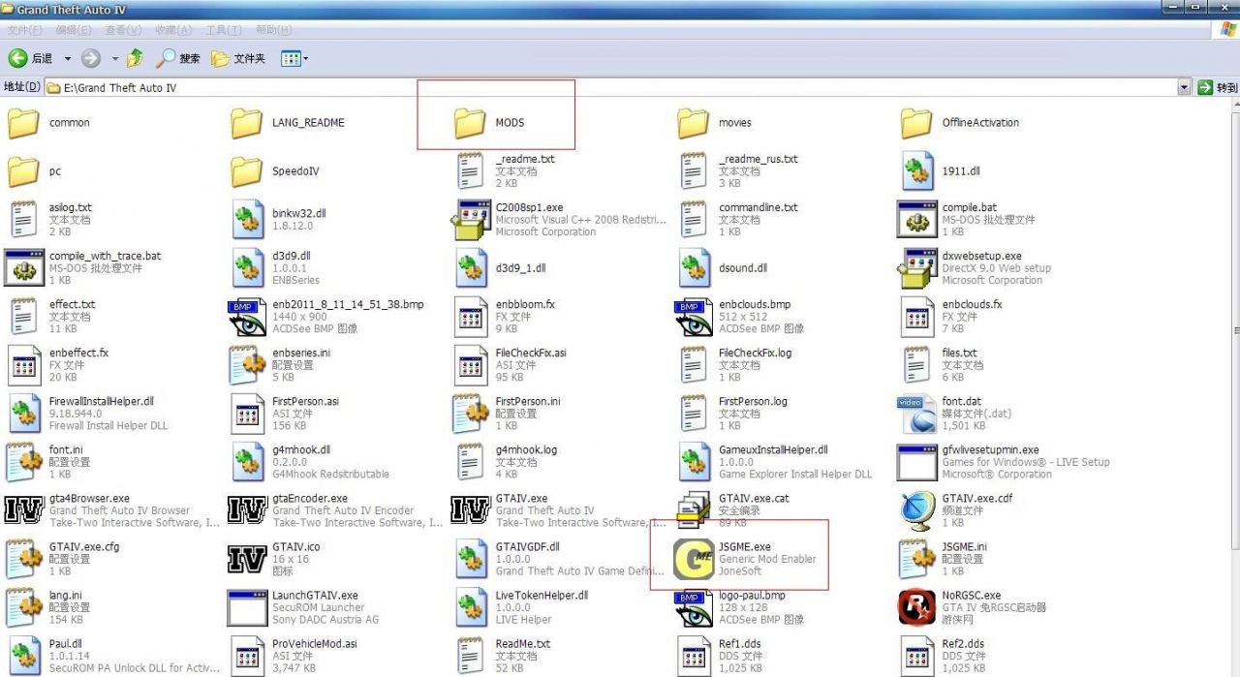1240x677 pixels.
Task: Select gtaEncoder.exe icon
Action: click(x=248, y=510)
